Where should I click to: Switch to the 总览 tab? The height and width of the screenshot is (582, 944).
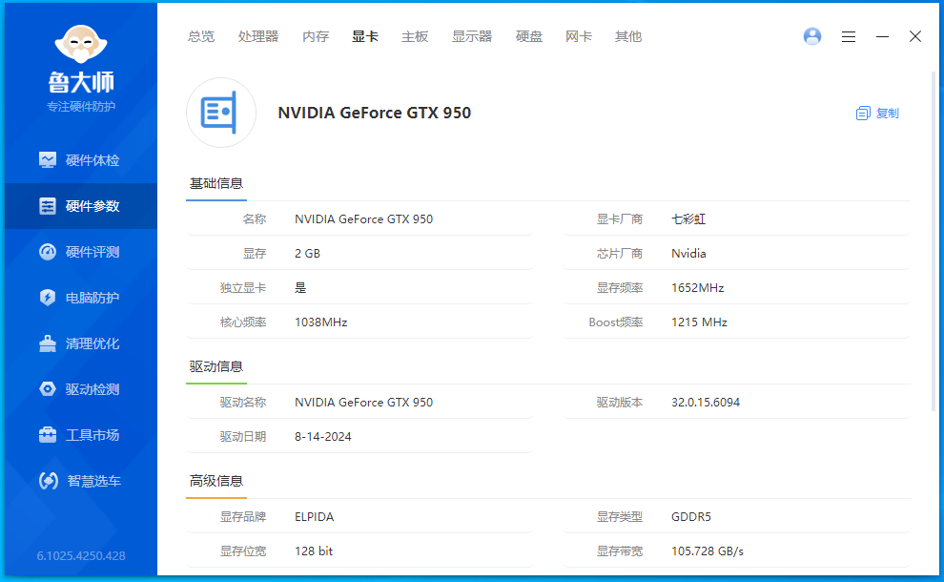tap(200, 37)
